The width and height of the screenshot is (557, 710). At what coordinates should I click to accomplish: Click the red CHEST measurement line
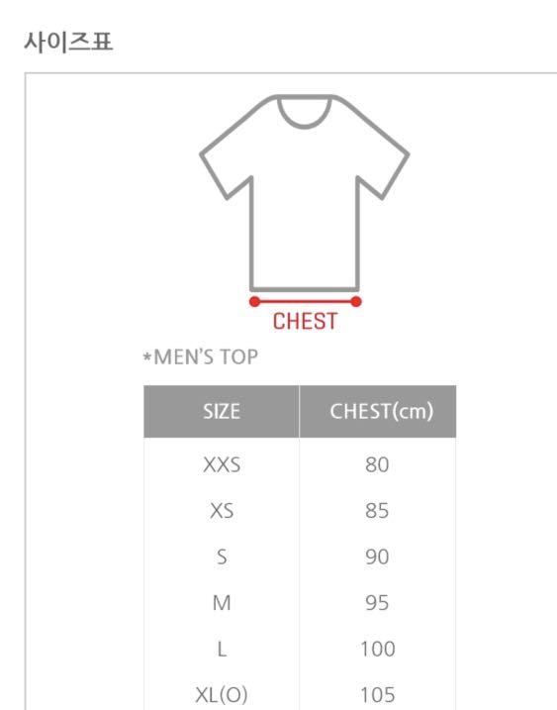[306, 302]
